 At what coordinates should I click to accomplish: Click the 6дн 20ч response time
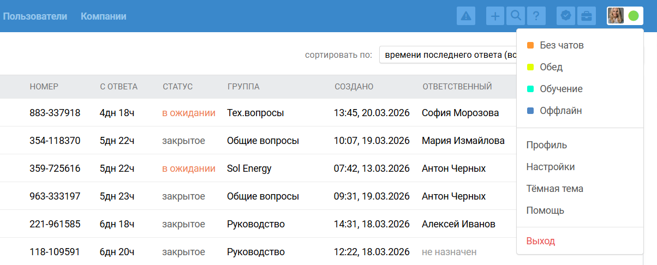click(117, 252)
